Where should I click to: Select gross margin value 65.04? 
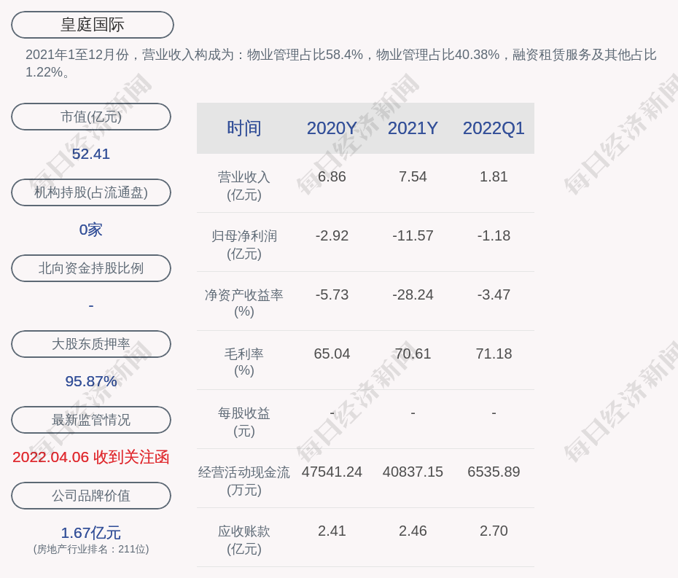(332, 354)
